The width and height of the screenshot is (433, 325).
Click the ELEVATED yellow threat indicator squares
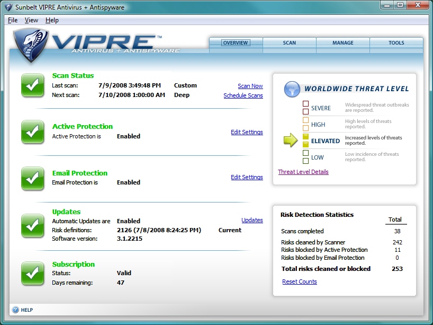(306, 140)
